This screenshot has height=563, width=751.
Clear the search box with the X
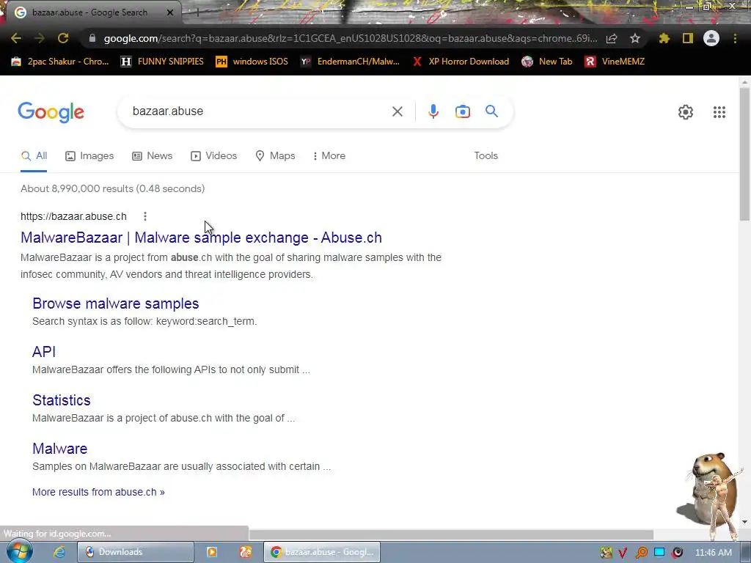397,111
